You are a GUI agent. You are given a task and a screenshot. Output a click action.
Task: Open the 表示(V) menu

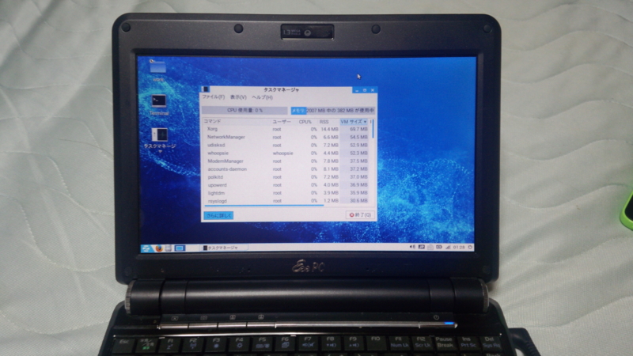click(238, 97)
